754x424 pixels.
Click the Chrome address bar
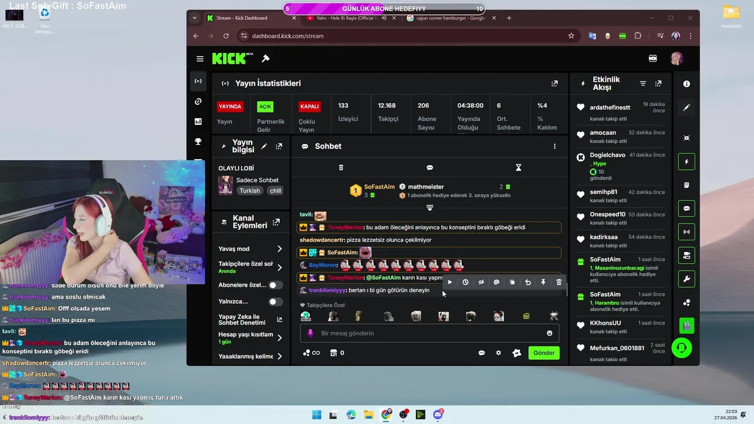pyautogui.click(x=406, y=36)
